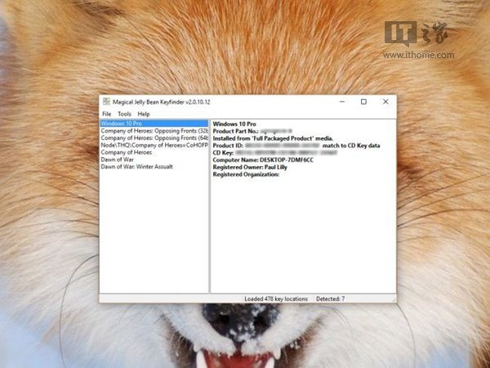This screenshot has width=490, height=368.
Task: Click the Product ID line
Action: 296,146
